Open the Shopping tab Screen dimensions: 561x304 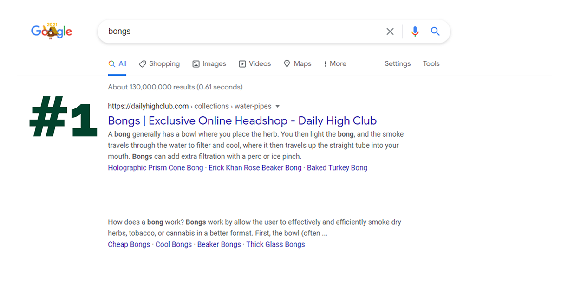[x=159, y=64]
